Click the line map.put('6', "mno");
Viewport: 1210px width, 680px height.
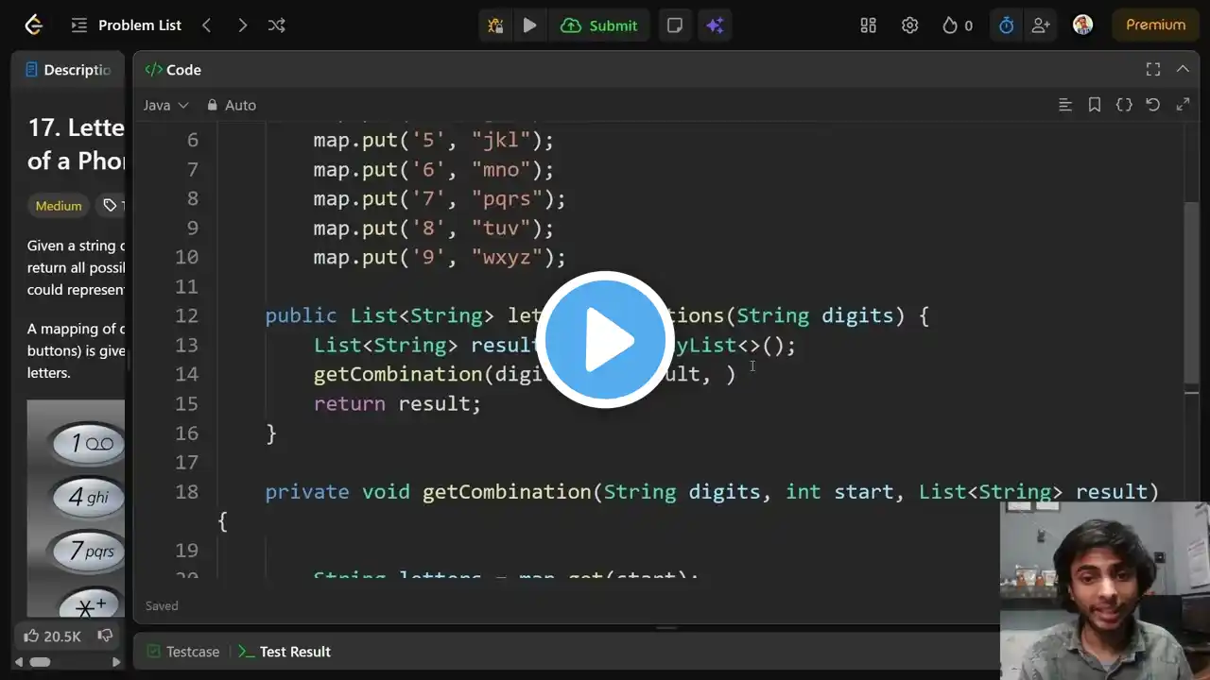pyautogui.click(x=434, y=170)
